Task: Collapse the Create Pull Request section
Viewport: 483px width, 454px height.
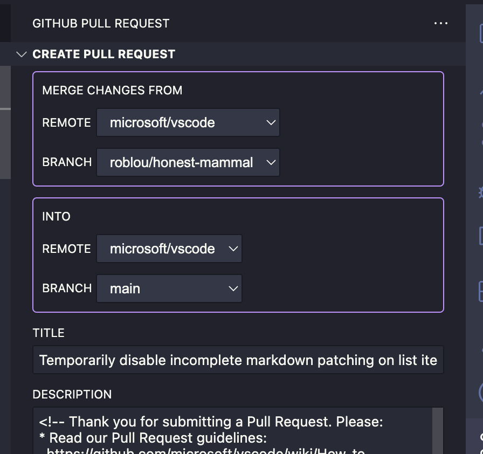Action: pyautogui.click(x=22, y=54)
